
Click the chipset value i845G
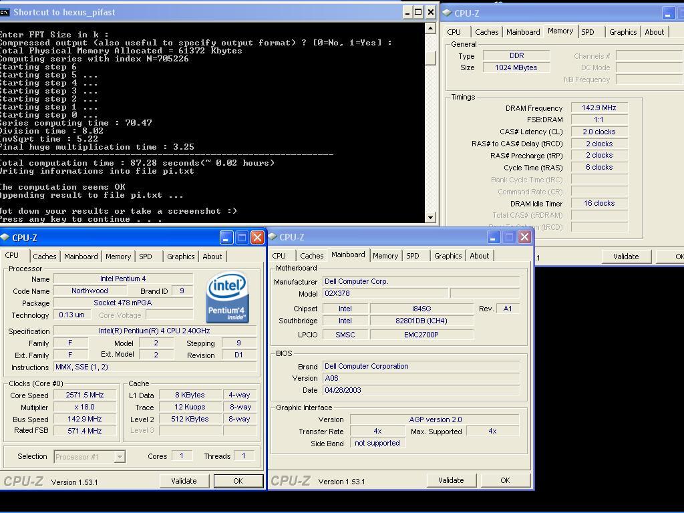pyautogui.click(x=421, y=309)
